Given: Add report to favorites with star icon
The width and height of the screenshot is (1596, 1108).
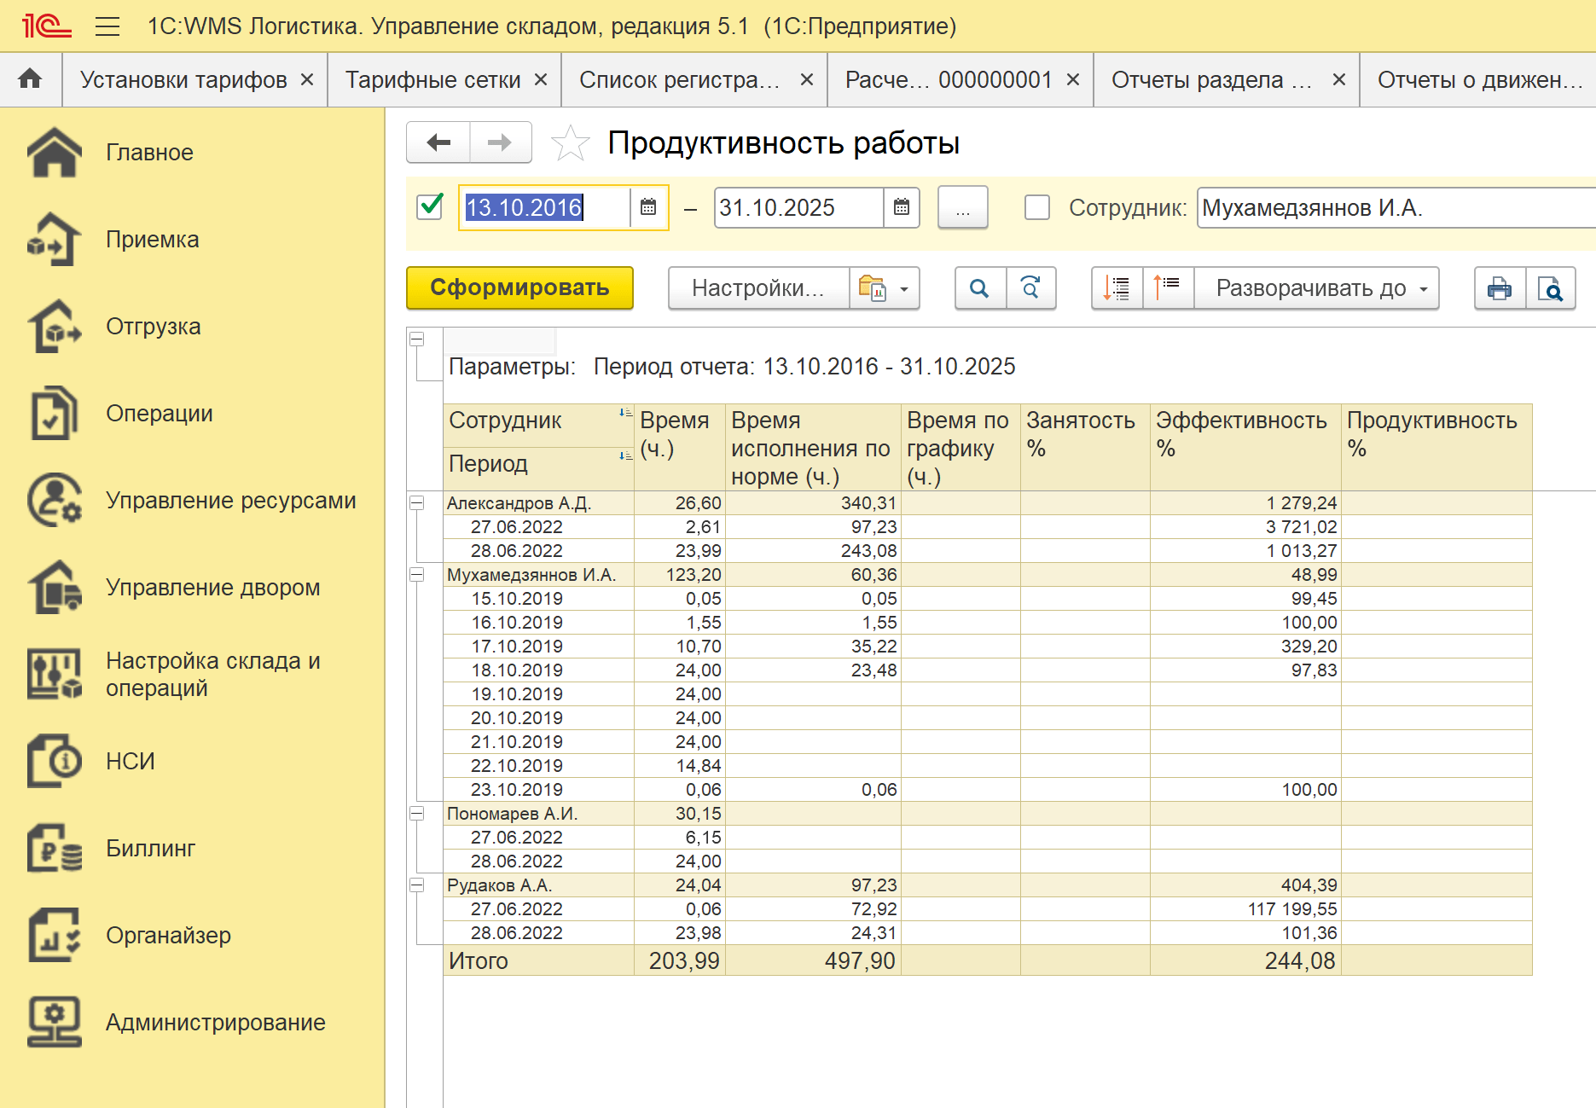Looking at the screenshot, I should (x=570, y=143).
